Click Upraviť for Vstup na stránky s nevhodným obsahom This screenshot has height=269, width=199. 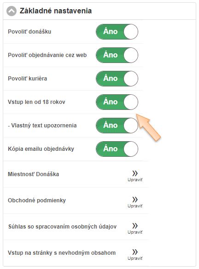[x=135, y=258]
